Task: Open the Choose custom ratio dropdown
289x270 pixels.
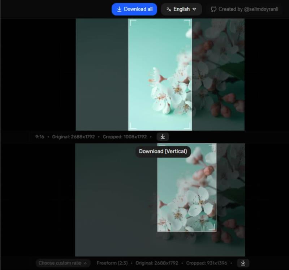Action: 63,263
